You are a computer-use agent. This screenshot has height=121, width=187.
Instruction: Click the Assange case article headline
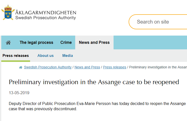(94, 82)
